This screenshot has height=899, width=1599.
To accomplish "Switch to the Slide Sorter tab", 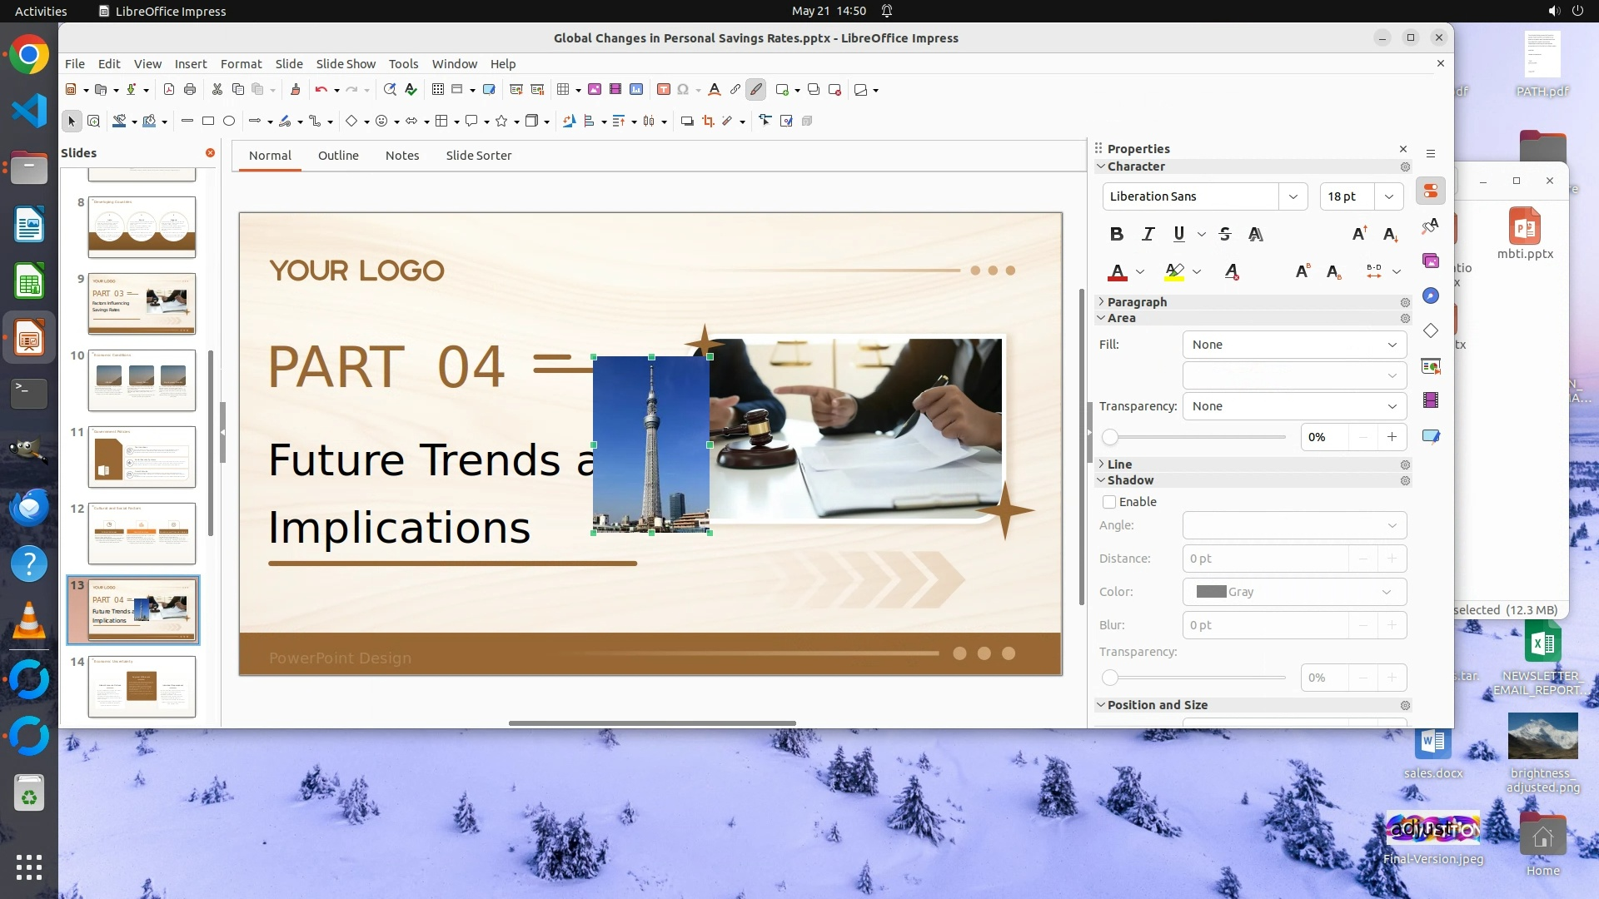I will coord(478,156).
